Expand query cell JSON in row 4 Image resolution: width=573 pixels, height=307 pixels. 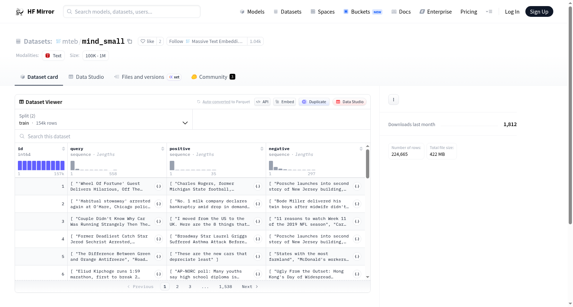[x=159, y=239]
